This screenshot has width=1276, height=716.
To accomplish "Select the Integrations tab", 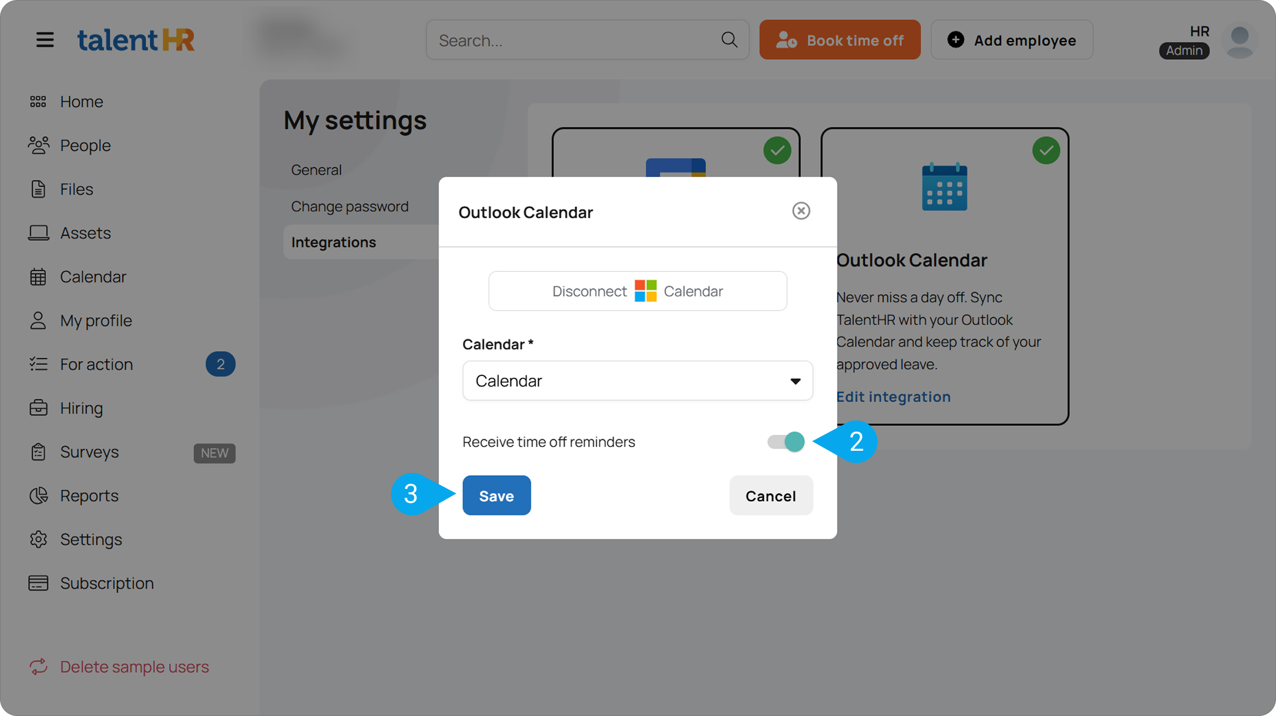I will coord(361,242).
